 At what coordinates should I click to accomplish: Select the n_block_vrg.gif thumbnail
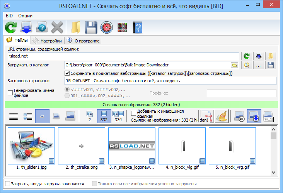click(x=232, y=146)
